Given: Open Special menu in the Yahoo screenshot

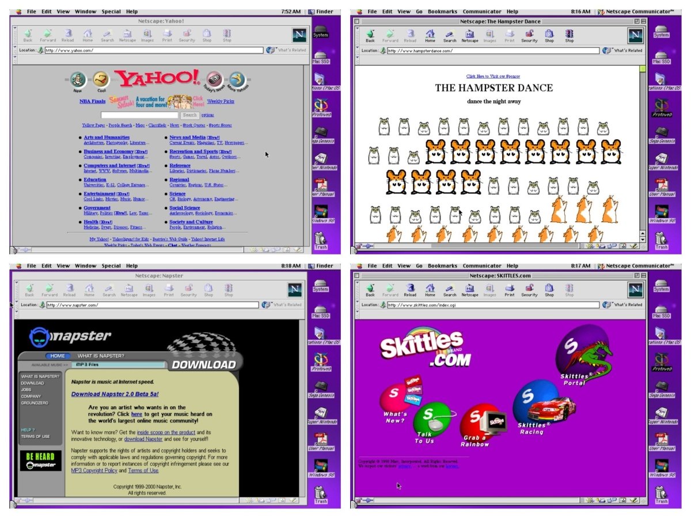Looking at the screenshot, I should 111,12.
